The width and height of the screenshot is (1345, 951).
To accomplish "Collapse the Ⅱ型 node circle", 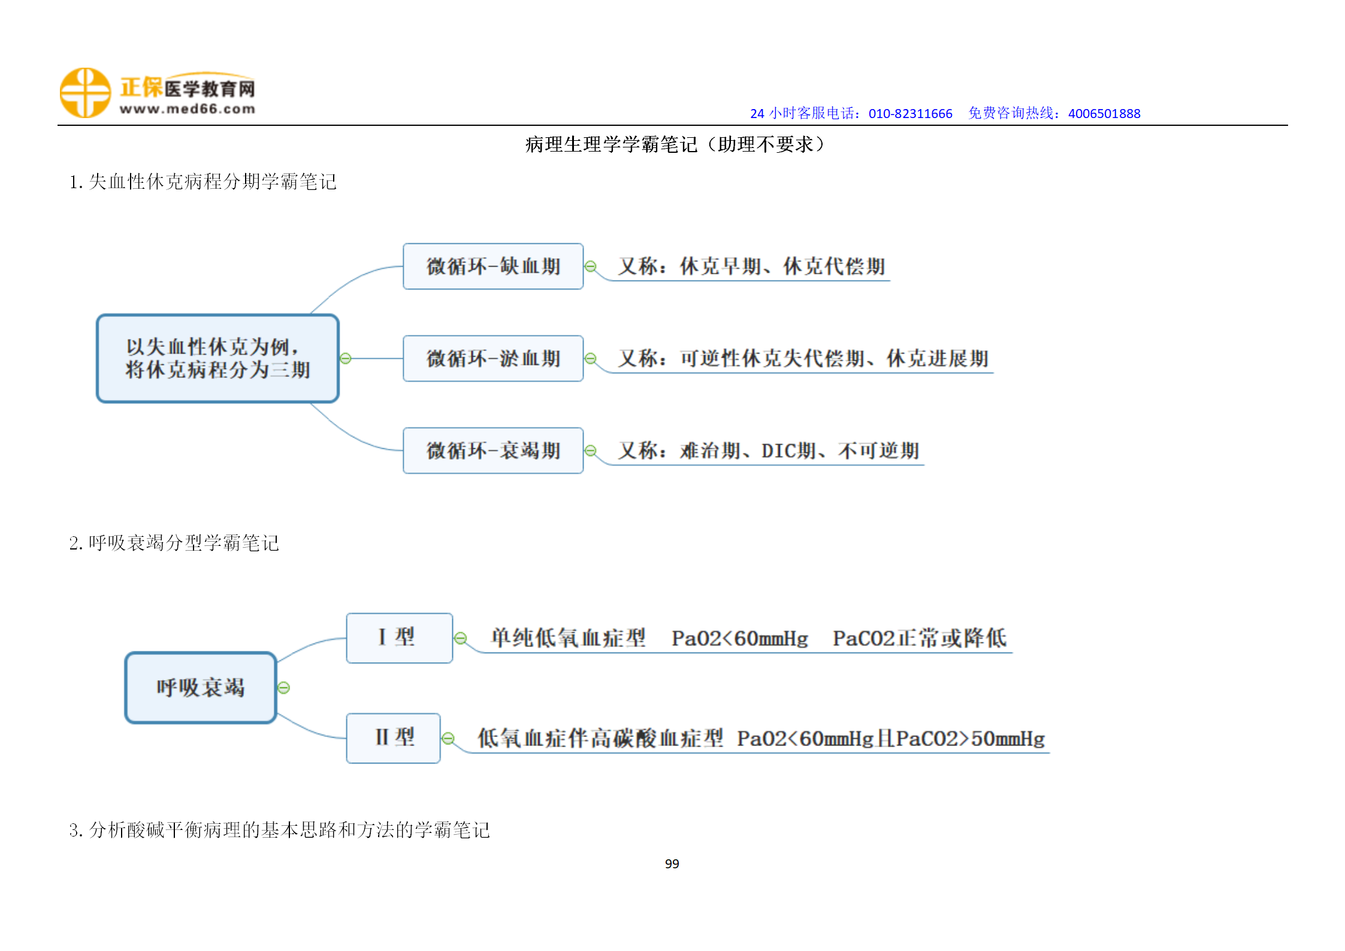I will pyautogui.click(x=448, y=738).
